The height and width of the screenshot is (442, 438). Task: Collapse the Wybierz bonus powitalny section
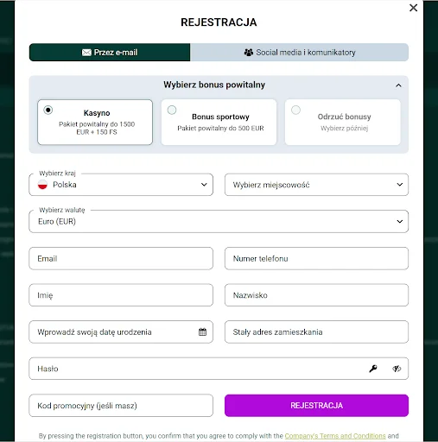tap(398, 85)
